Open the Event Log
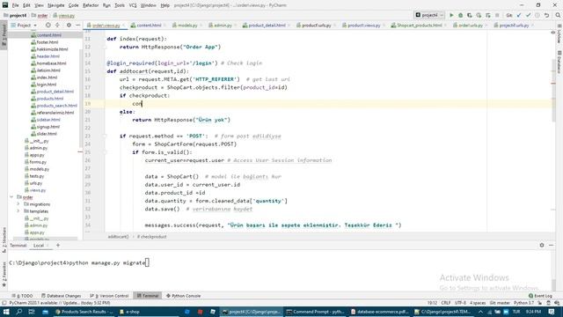Screen dimensions: 563x317 540,296
